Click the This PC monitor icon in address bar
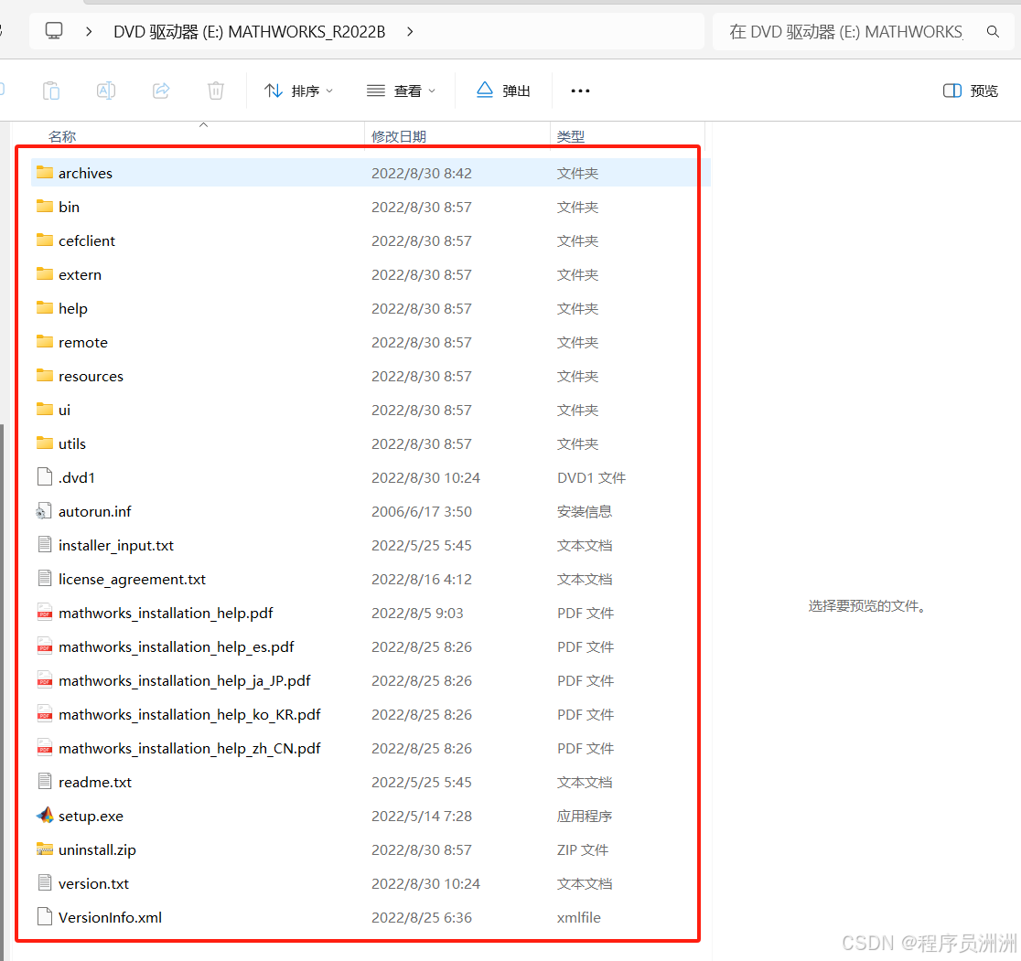The width and height of the screenshot is (1021, 961). [x=54, y=30]
